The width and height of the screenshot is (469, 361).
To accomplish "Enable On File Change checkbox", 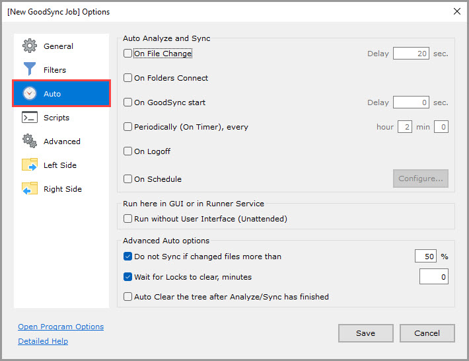I will click(128, 54).
